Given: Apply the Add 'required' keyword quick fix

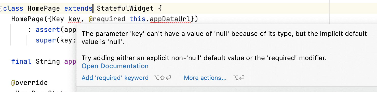Looking at the screenshot, I should click(115, 78).
